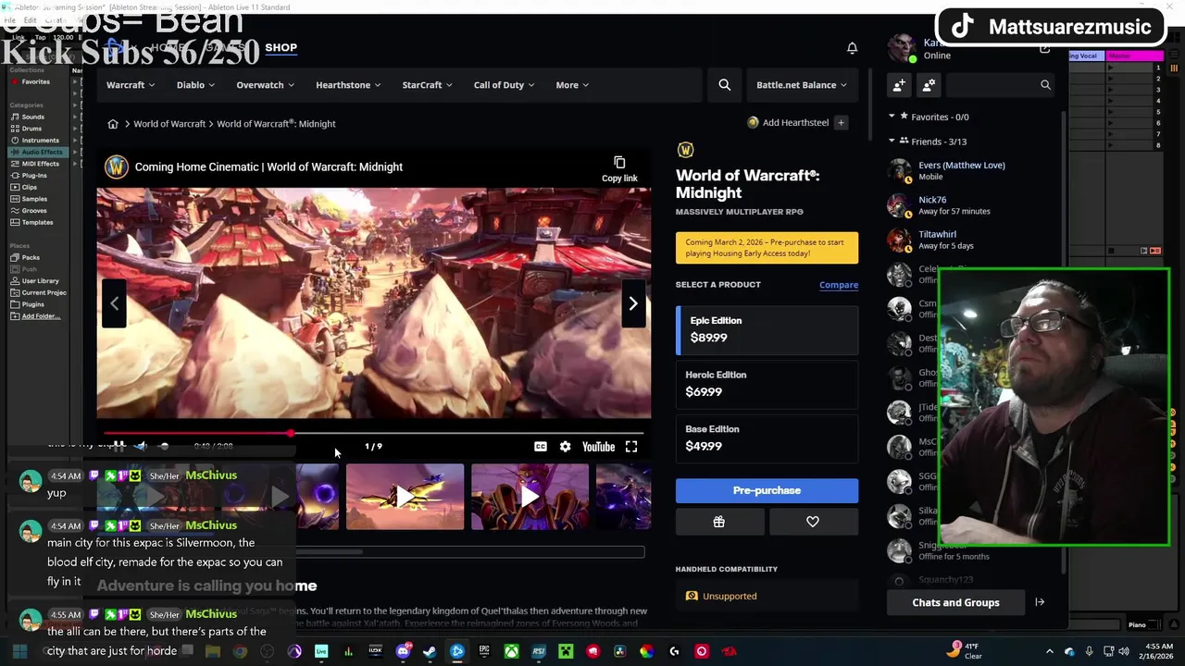The image size is (1185, 666).
Task: Select MIDI Effects category in Ableton browser
Action: pos(40,164)
